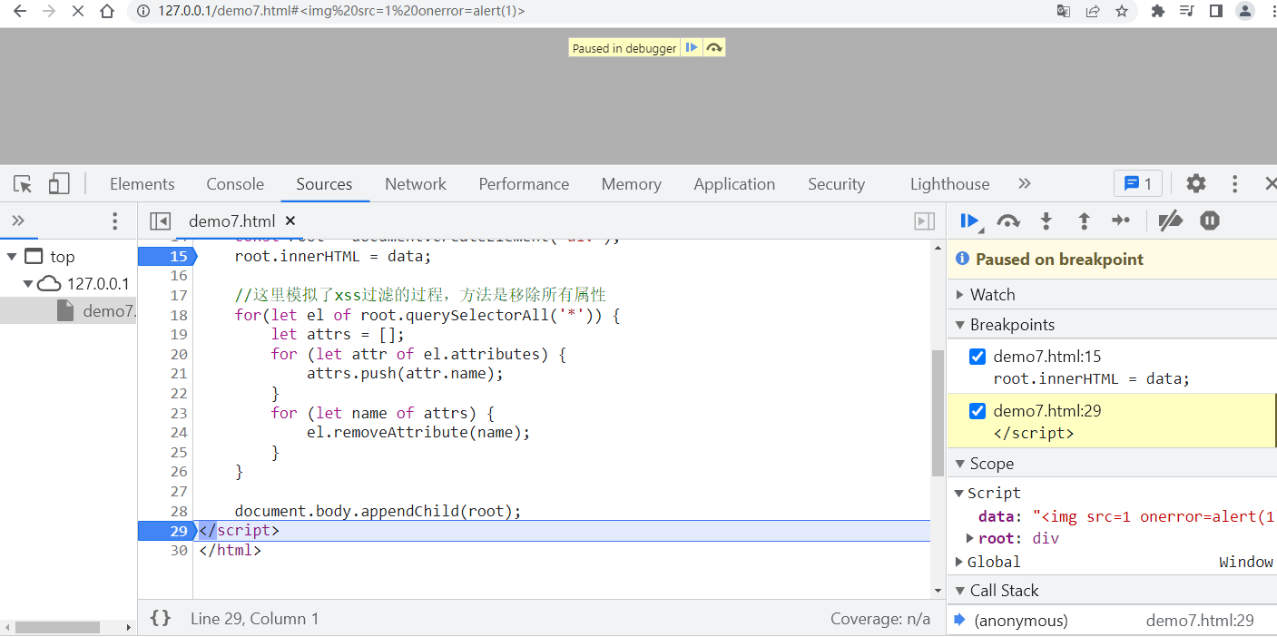
Task: Open the navigator pane options menu
Action: pos(114,220)
